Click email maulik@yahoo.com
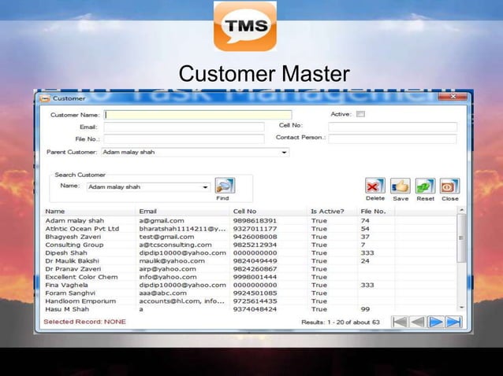The image size is (503, 376). coord(172,261)
